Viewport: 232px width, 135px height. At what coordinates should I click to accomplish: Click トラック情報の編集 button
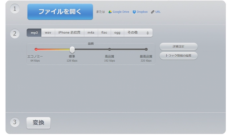click(x=178, y=56)
